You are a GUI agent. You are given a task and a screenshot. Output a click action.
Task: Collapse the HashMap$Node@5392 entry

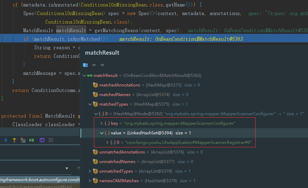(96, 114)
